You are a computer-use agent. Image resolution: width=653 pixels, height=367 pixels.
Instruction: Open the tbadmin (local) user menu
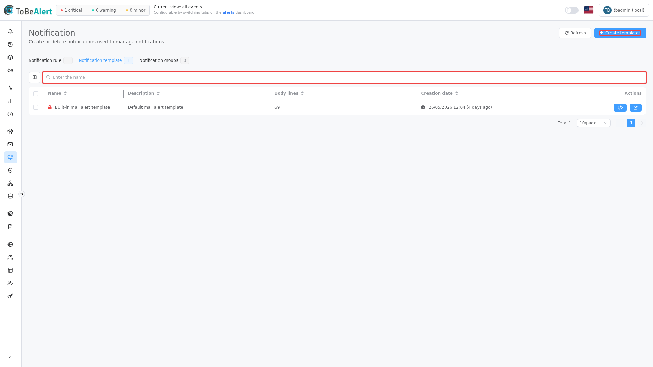(624, 10)
